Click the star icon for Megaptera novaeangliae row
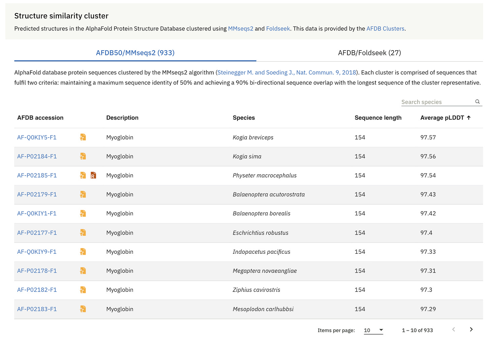The image size is (491, 340). click(x=83, y=271)
